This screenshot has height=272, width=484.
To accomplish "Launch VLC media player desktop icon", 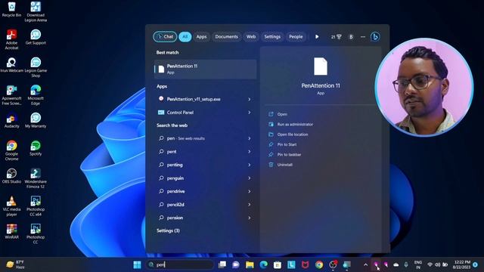I will tap(11, 206).
